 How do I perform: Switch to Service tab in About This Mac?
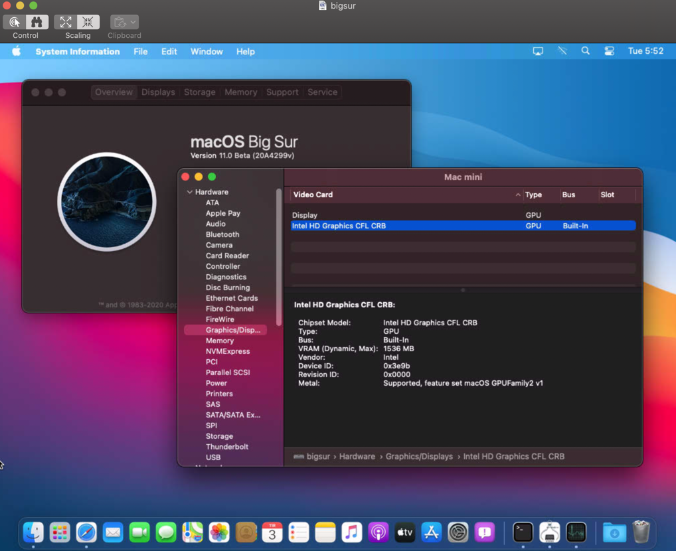coord(323,92)
